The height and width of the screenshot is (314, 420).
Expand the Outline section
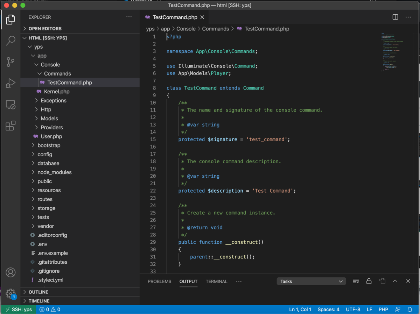[80, 292]
